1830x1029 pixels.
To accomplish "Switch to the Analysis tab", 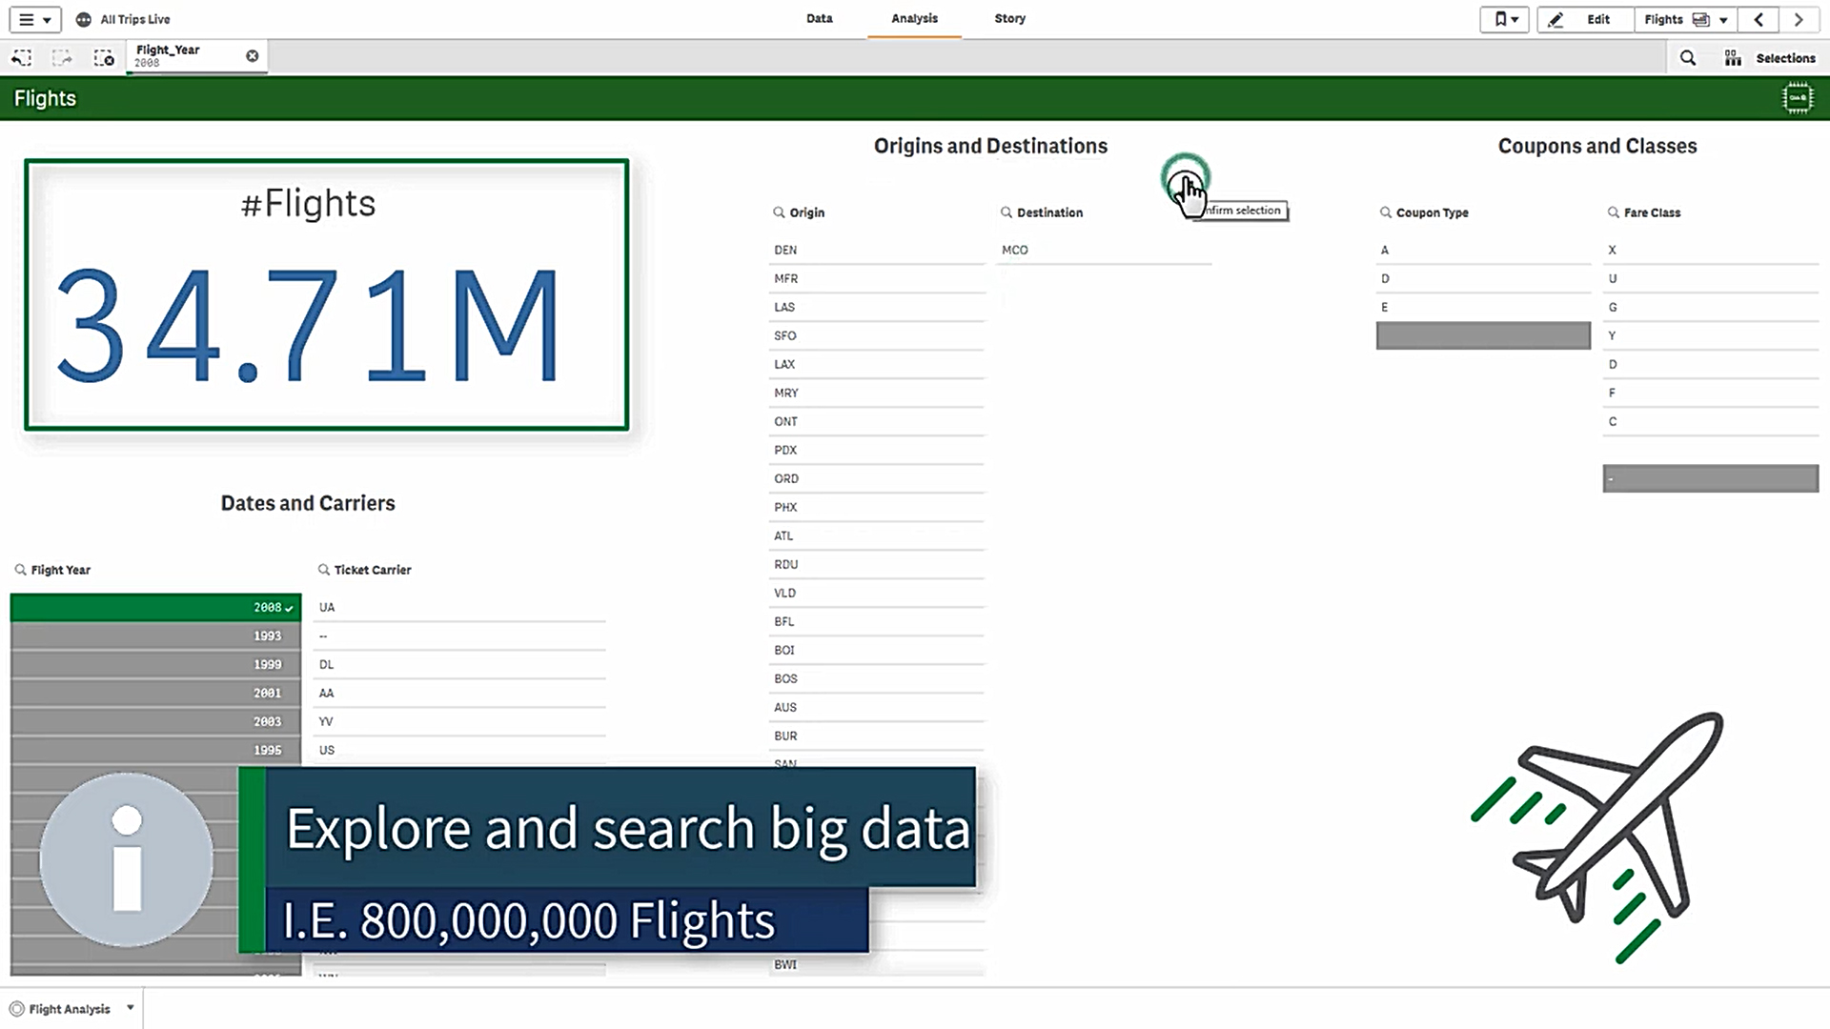I will pyautogui.click(x=914, y=18).
